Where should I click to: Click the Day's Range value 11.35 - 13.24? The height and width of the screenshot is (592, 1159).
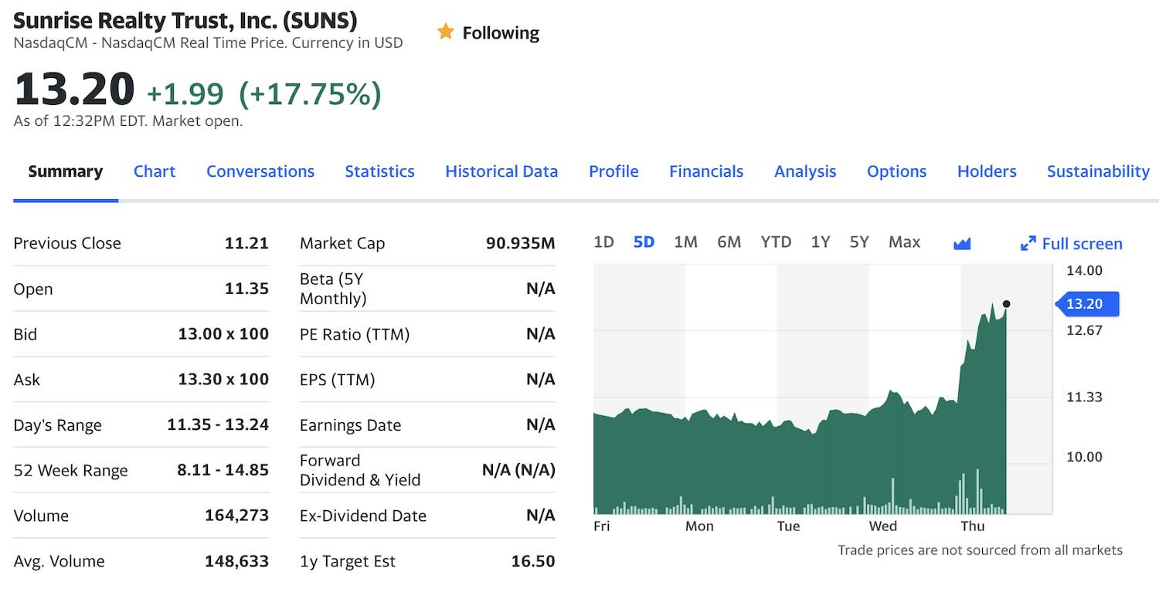click(218, 425)
